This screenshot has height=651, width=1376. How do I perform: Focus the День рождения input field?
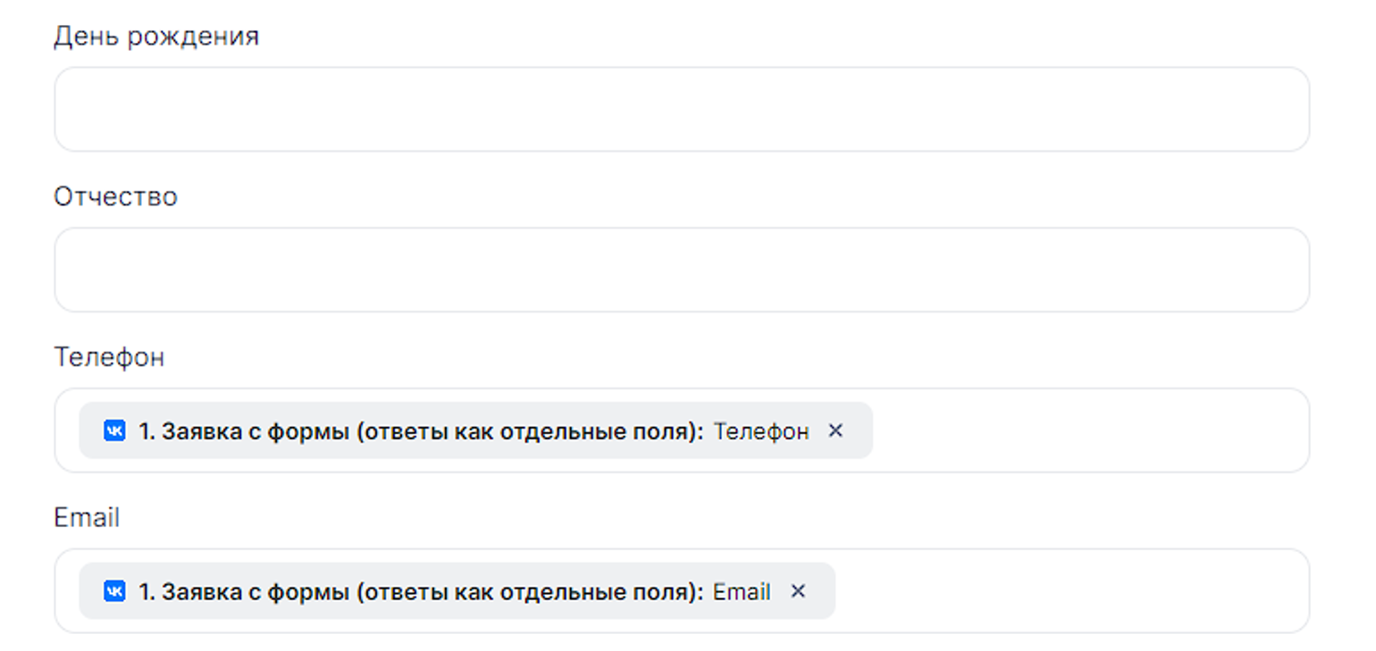click(681, 110)
